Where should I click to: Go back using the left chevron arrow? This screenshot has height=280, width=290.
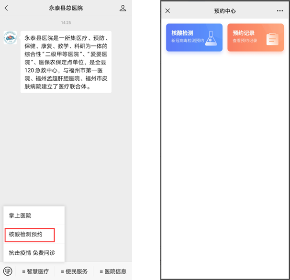[6, 8]
